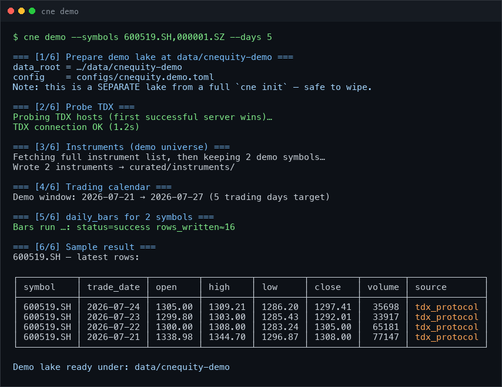Click 'TDX connection OK (1.2s)' line
The image size is (502, 387).
coord(76,127)
